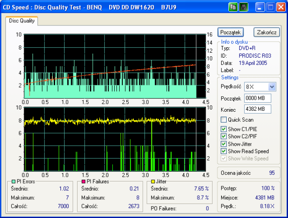This screenshot has height=218, width=288.
Task: Start the scan with Początek button
Action: tap(231, 32)
